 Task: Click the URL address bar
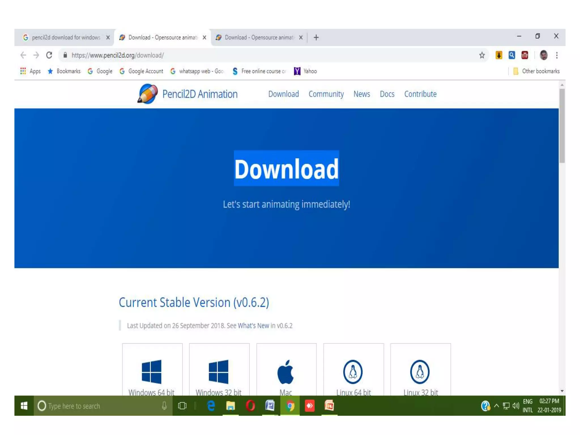tap(255, 55)
